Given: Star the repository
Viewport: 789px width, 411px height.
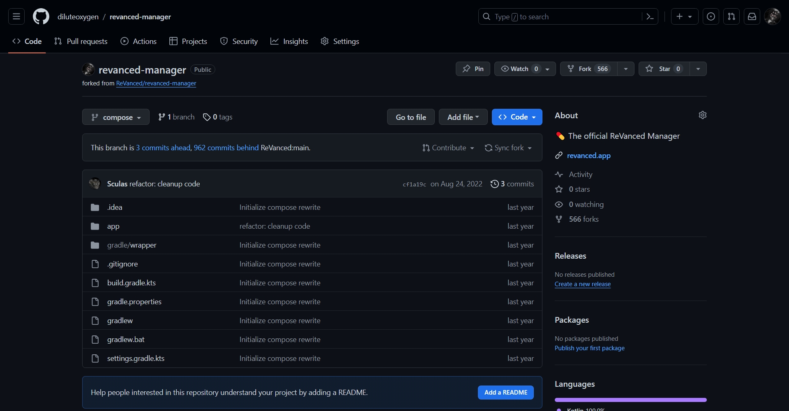Looking at the screenshot, I should (664, 69).
